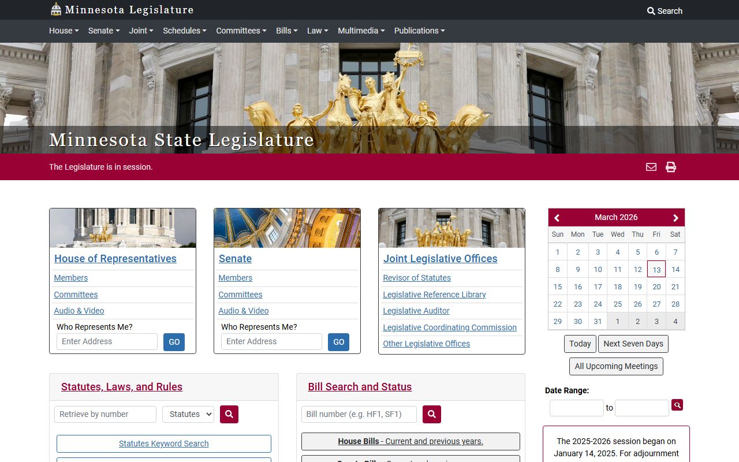Focus Date Range start field
This screenshot has width=739, height=462.
[577, 408]
